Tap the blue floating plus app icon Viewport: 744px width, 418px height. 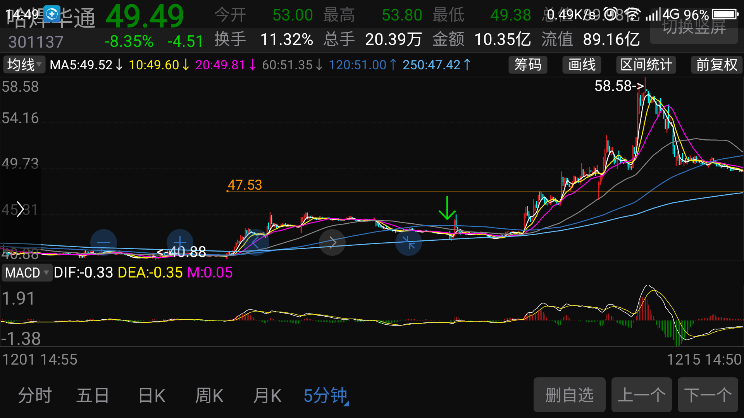point(52,14)
